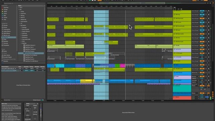
Task: Select Instruments category in browser
Action: point(7,29)
